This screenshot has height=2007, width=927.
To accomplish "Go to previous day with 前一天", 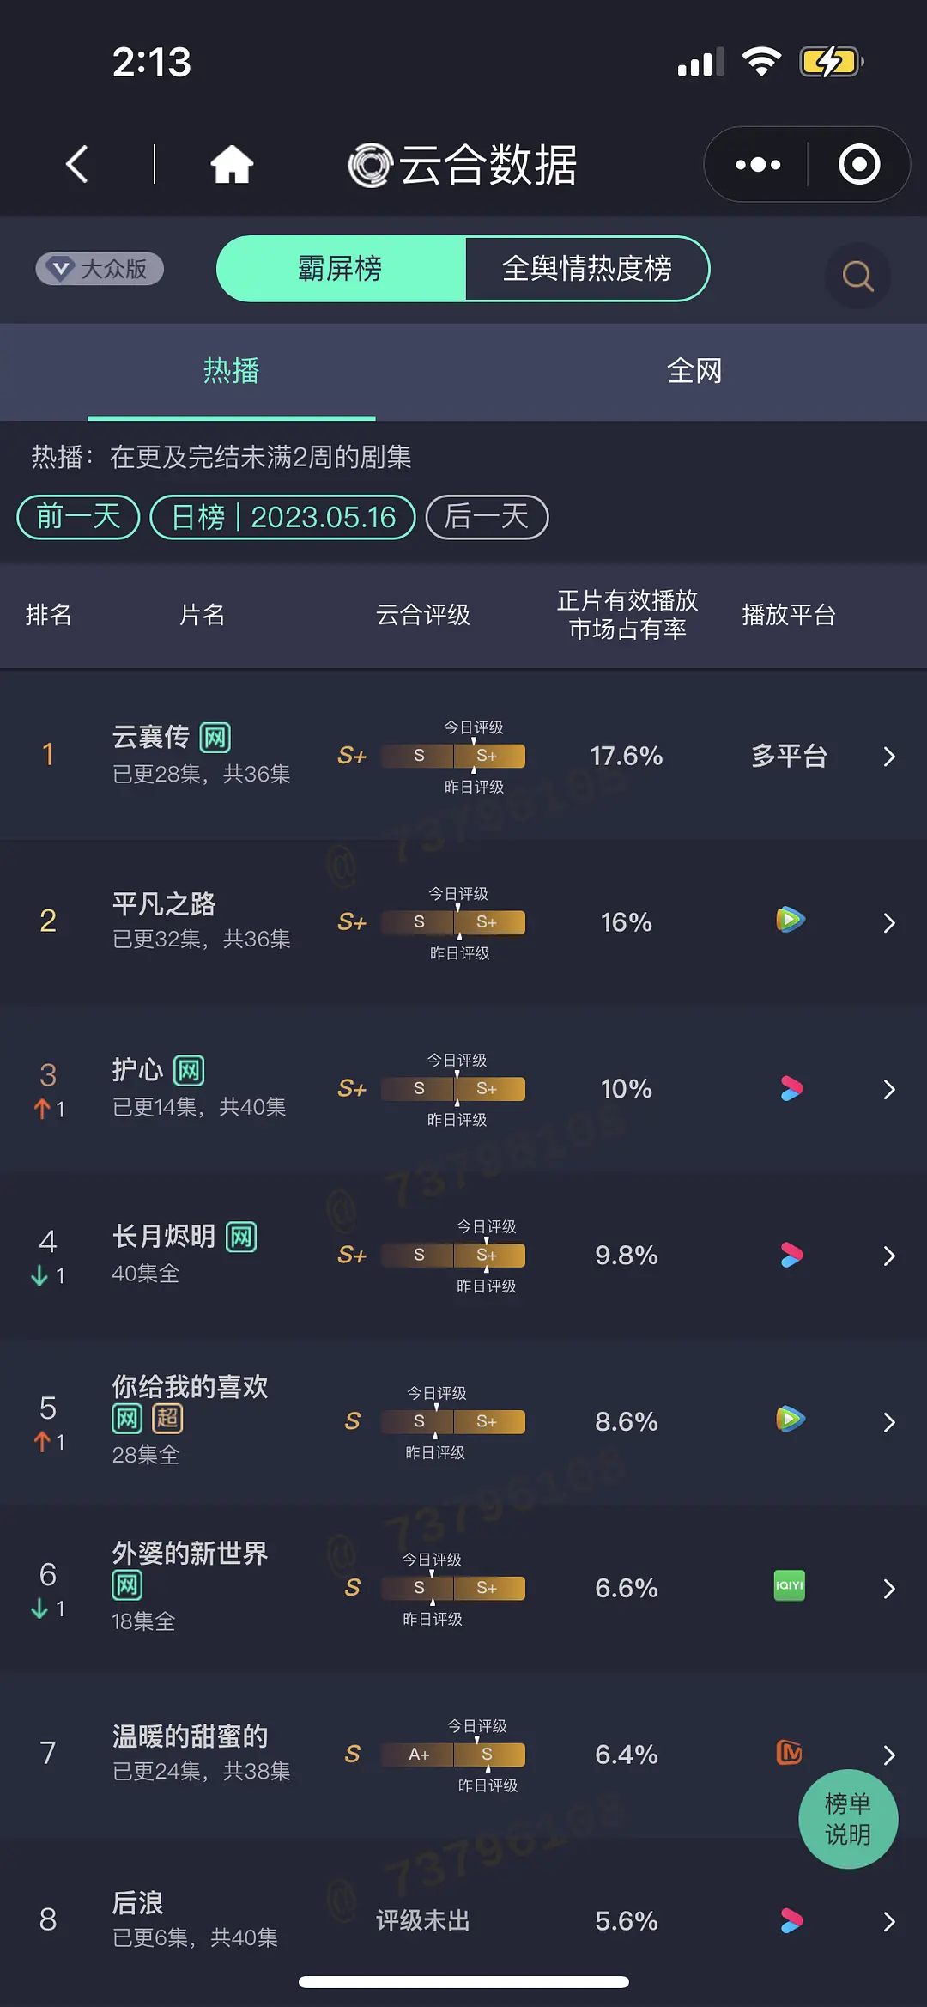I will [78, 517].
